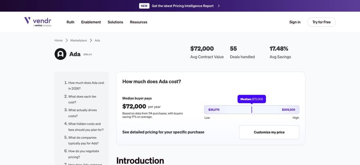Open the Resources menu
360x165 pixels.
[x=138, y=22]
